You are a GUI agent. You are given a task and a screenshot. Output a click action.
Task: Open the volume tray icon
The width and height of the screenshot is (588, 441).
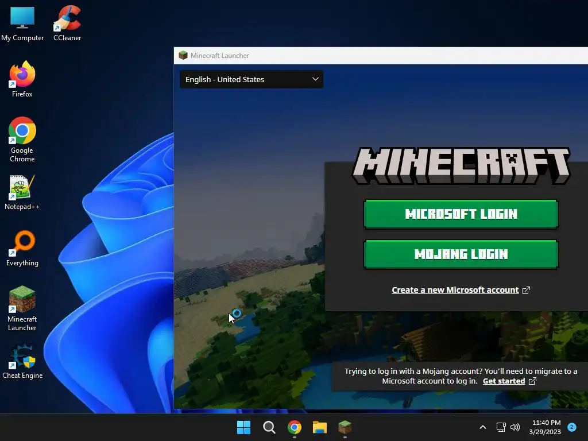point(515,427)
